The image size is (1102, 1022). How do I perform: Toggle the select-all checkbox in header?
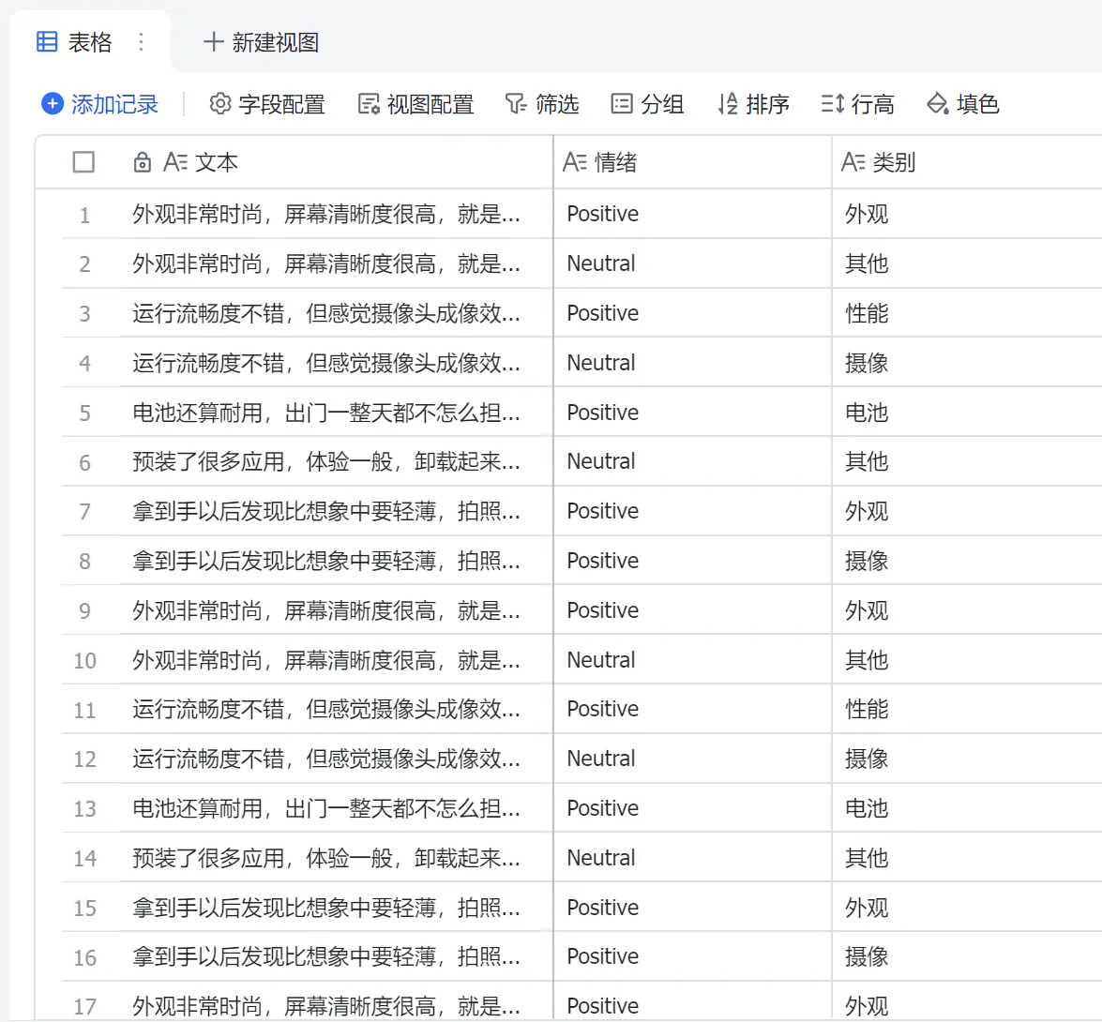click(x=83, y=162)
